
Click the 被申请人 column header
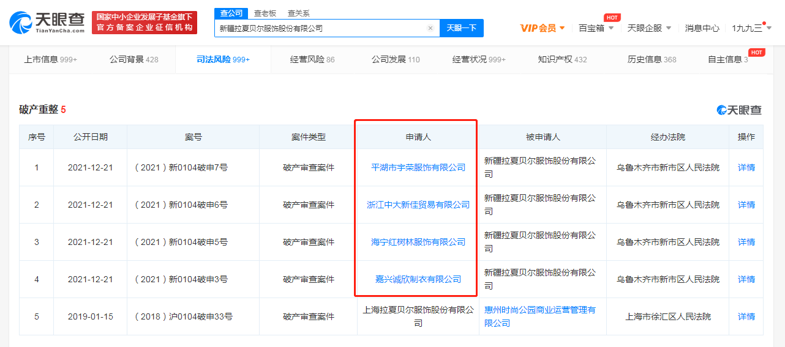tap(543, 137)
